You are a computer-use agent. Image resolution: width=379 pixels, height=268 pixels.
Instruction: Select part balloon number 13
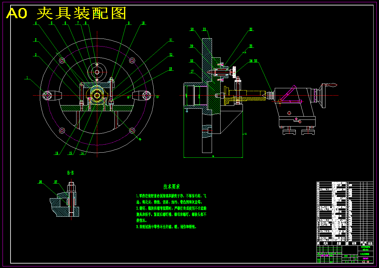point(171,69)
